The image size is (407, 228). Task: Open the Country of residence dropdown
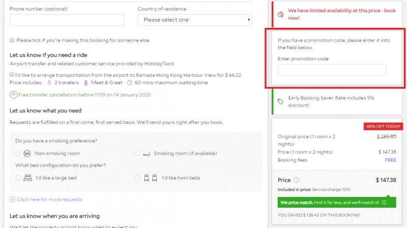coord(195,20)
